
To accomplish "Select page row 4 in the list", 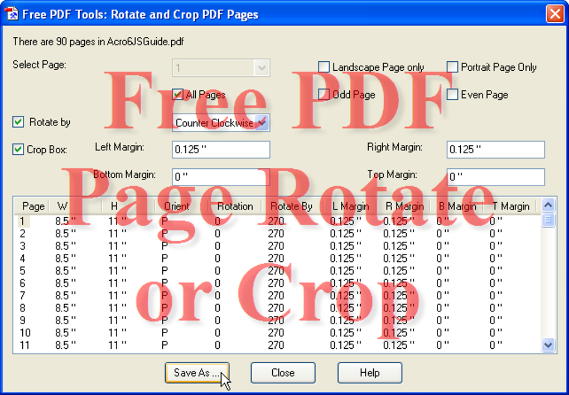I will 278,259.
